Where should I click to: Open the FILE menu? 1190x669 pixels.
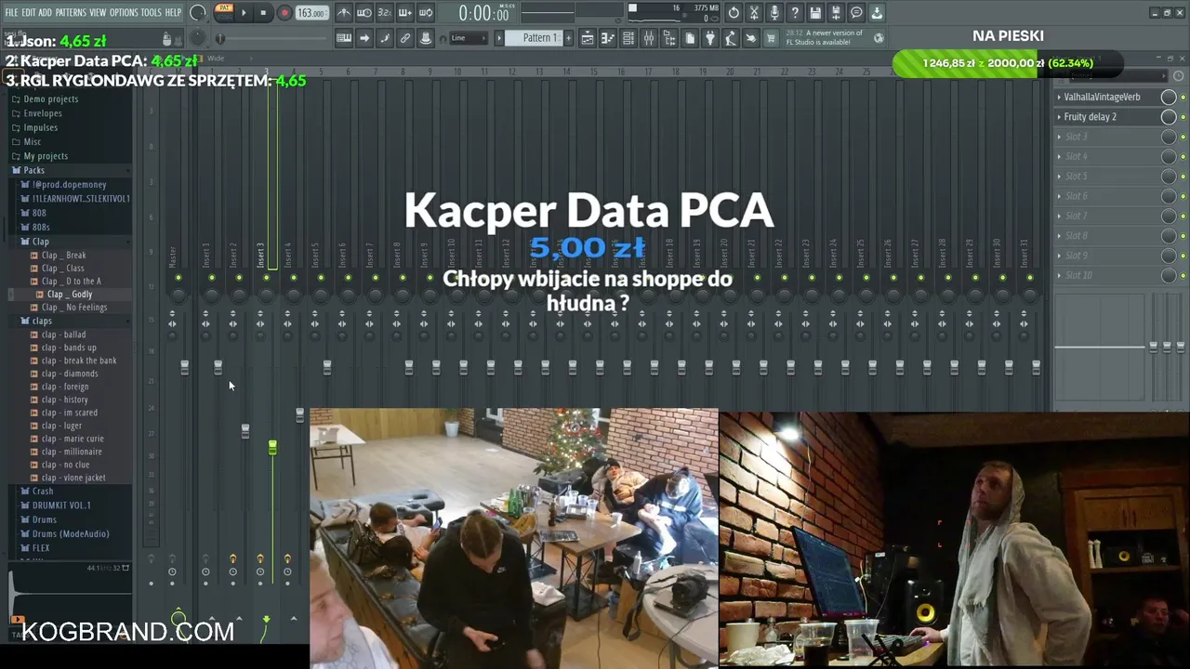pos(11,13)
